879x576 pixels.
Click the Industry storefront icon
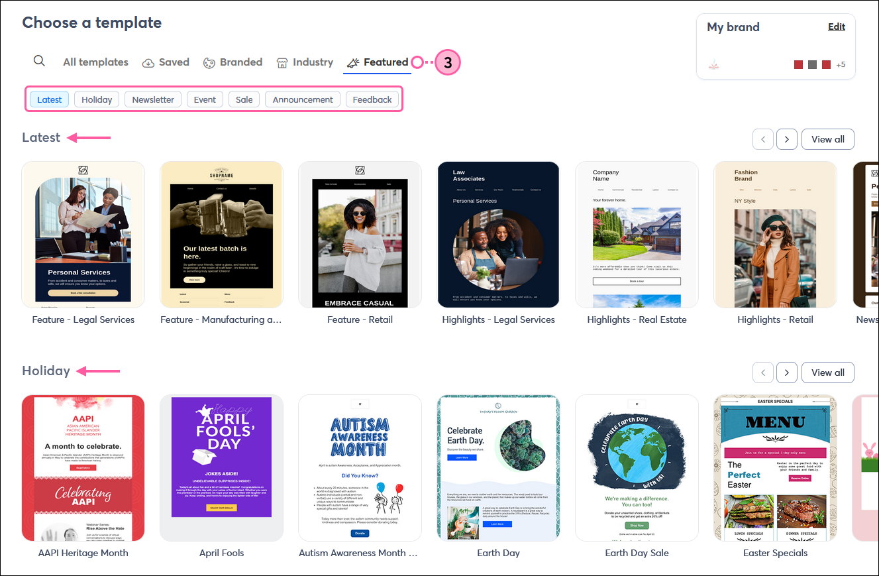pos(282,62)
